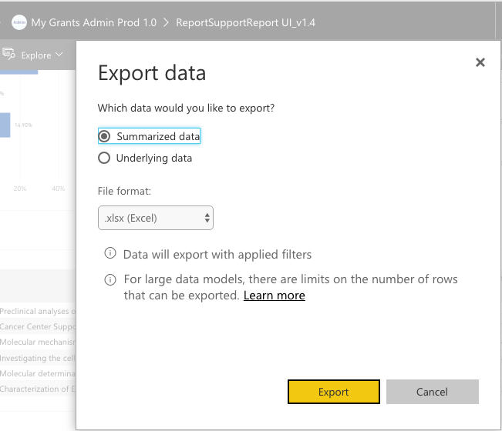502x431 pixels.
Task: Click the info icon beside large data models note
Action: [x=110, y=280]
